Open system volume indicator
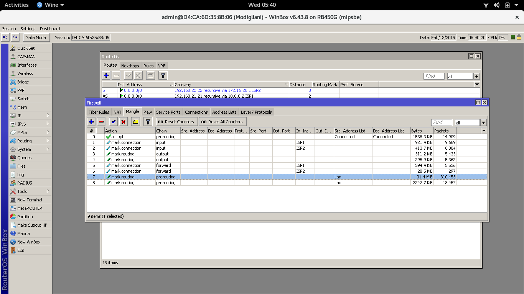 click(x=497, y=5)
